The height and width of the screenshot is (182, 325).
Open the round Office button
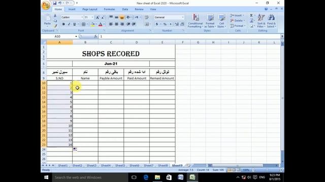click(46, 5)
